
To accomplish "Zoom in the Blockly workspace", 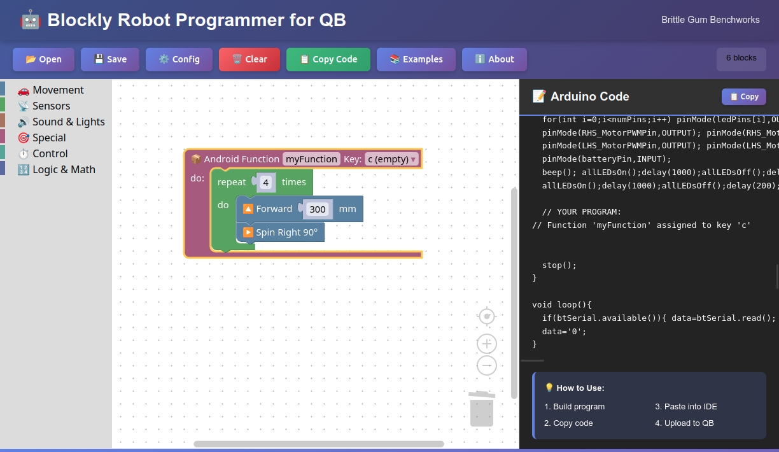I will (487, 344).
